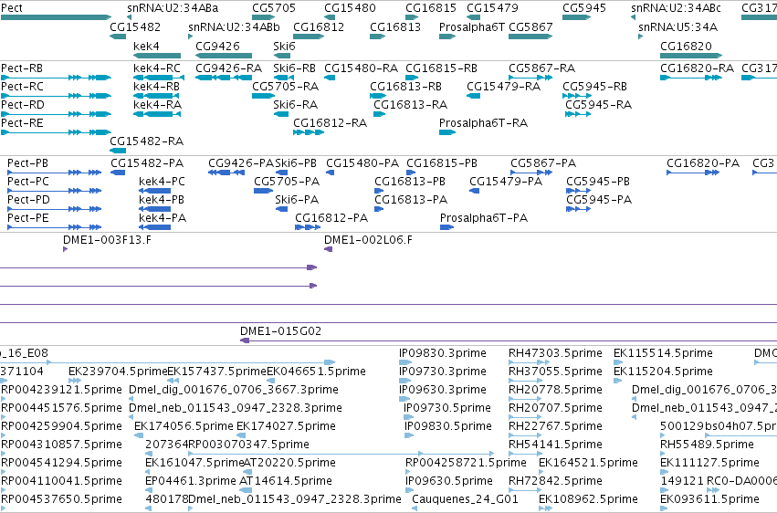The height and width of the screenshot is (513, 777).
Task: Click the CG9426-RA transcript label
Action: click(228, 68)
